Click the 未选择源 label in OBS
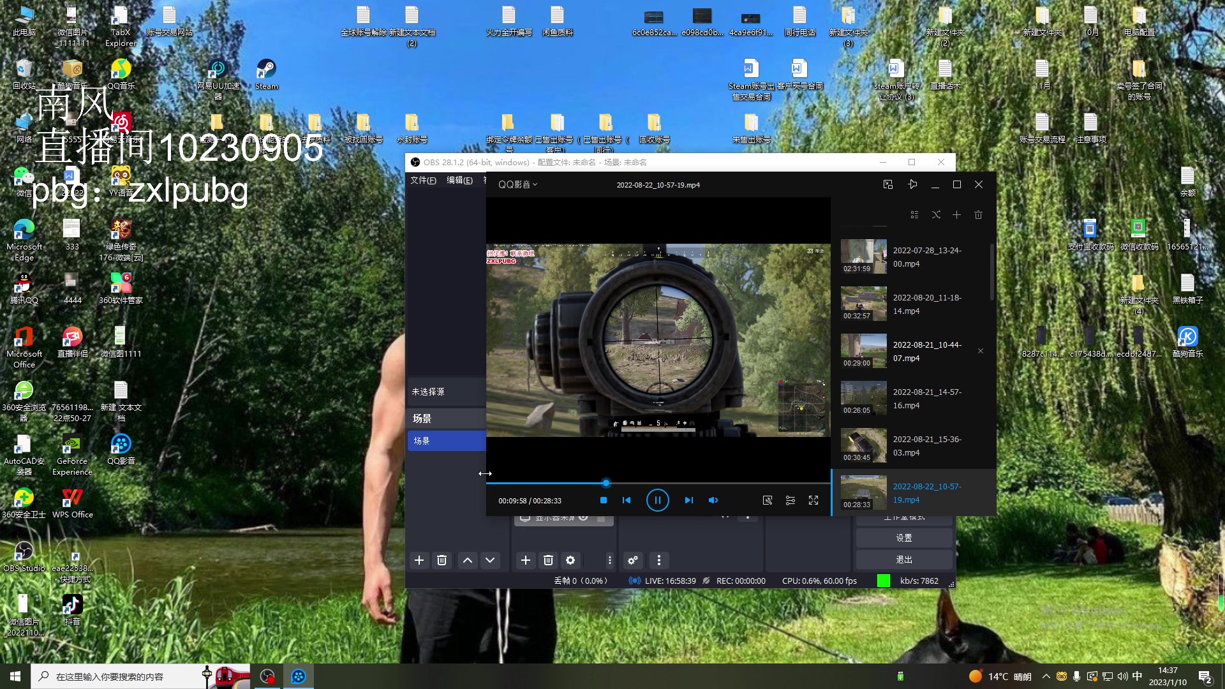This screenshot has height=689, width=1225. coord(428,392)
